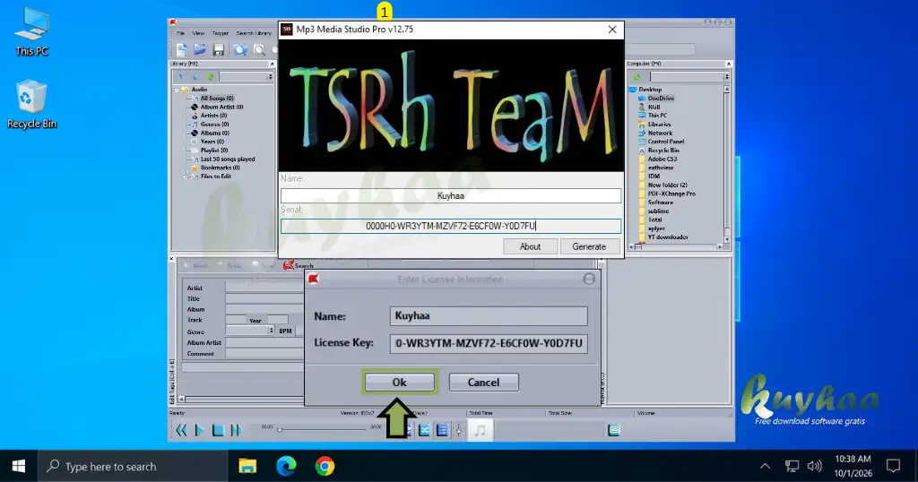
Task: Click the magnifier search toolbar icon
Action: click(x=259, y=49)
